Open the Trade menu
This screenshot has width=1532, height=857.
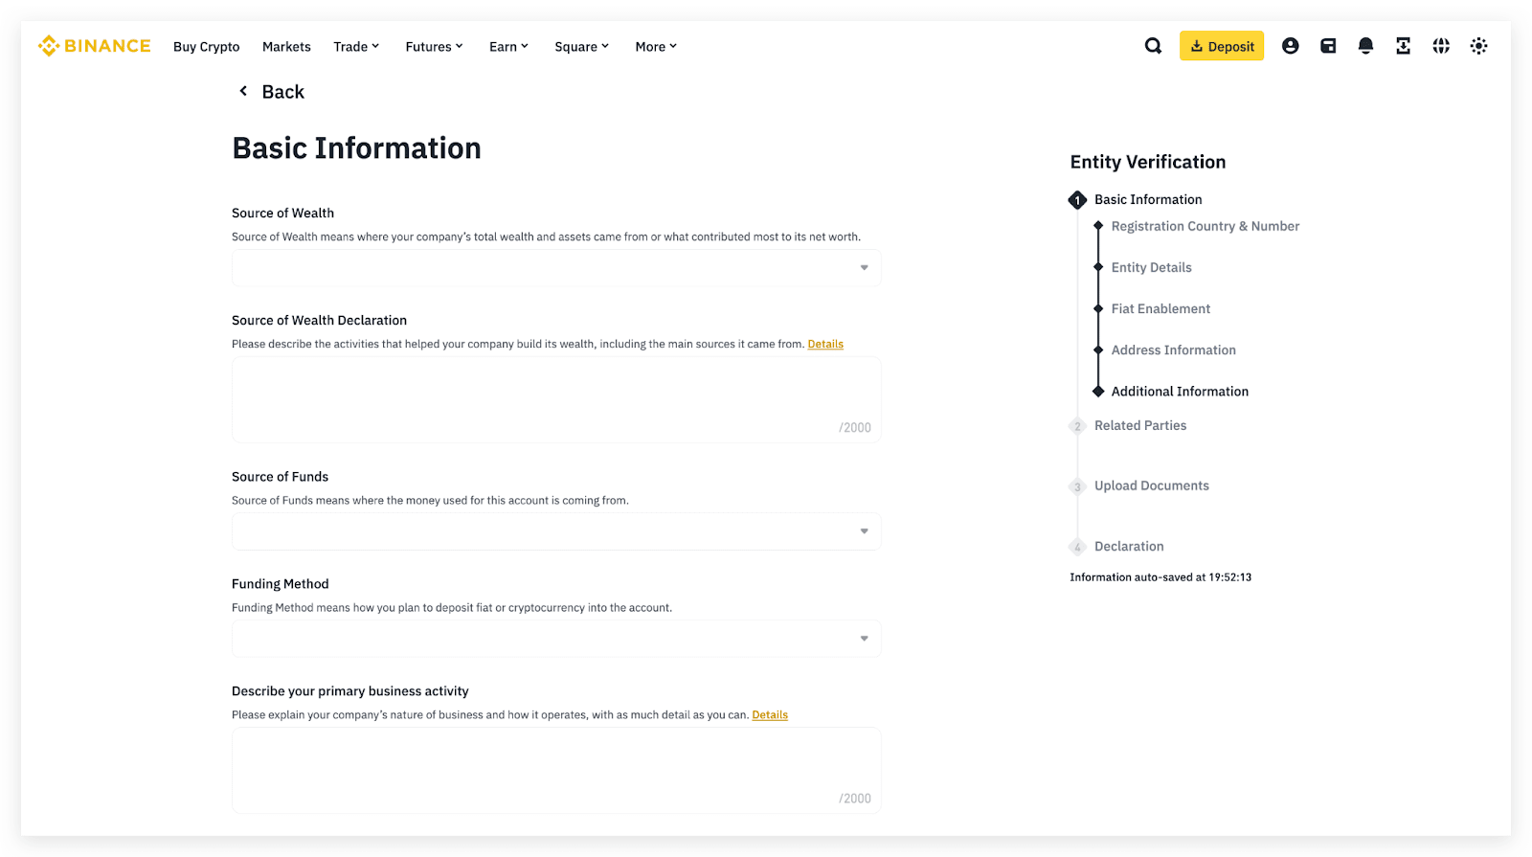(x=356, y=47)
